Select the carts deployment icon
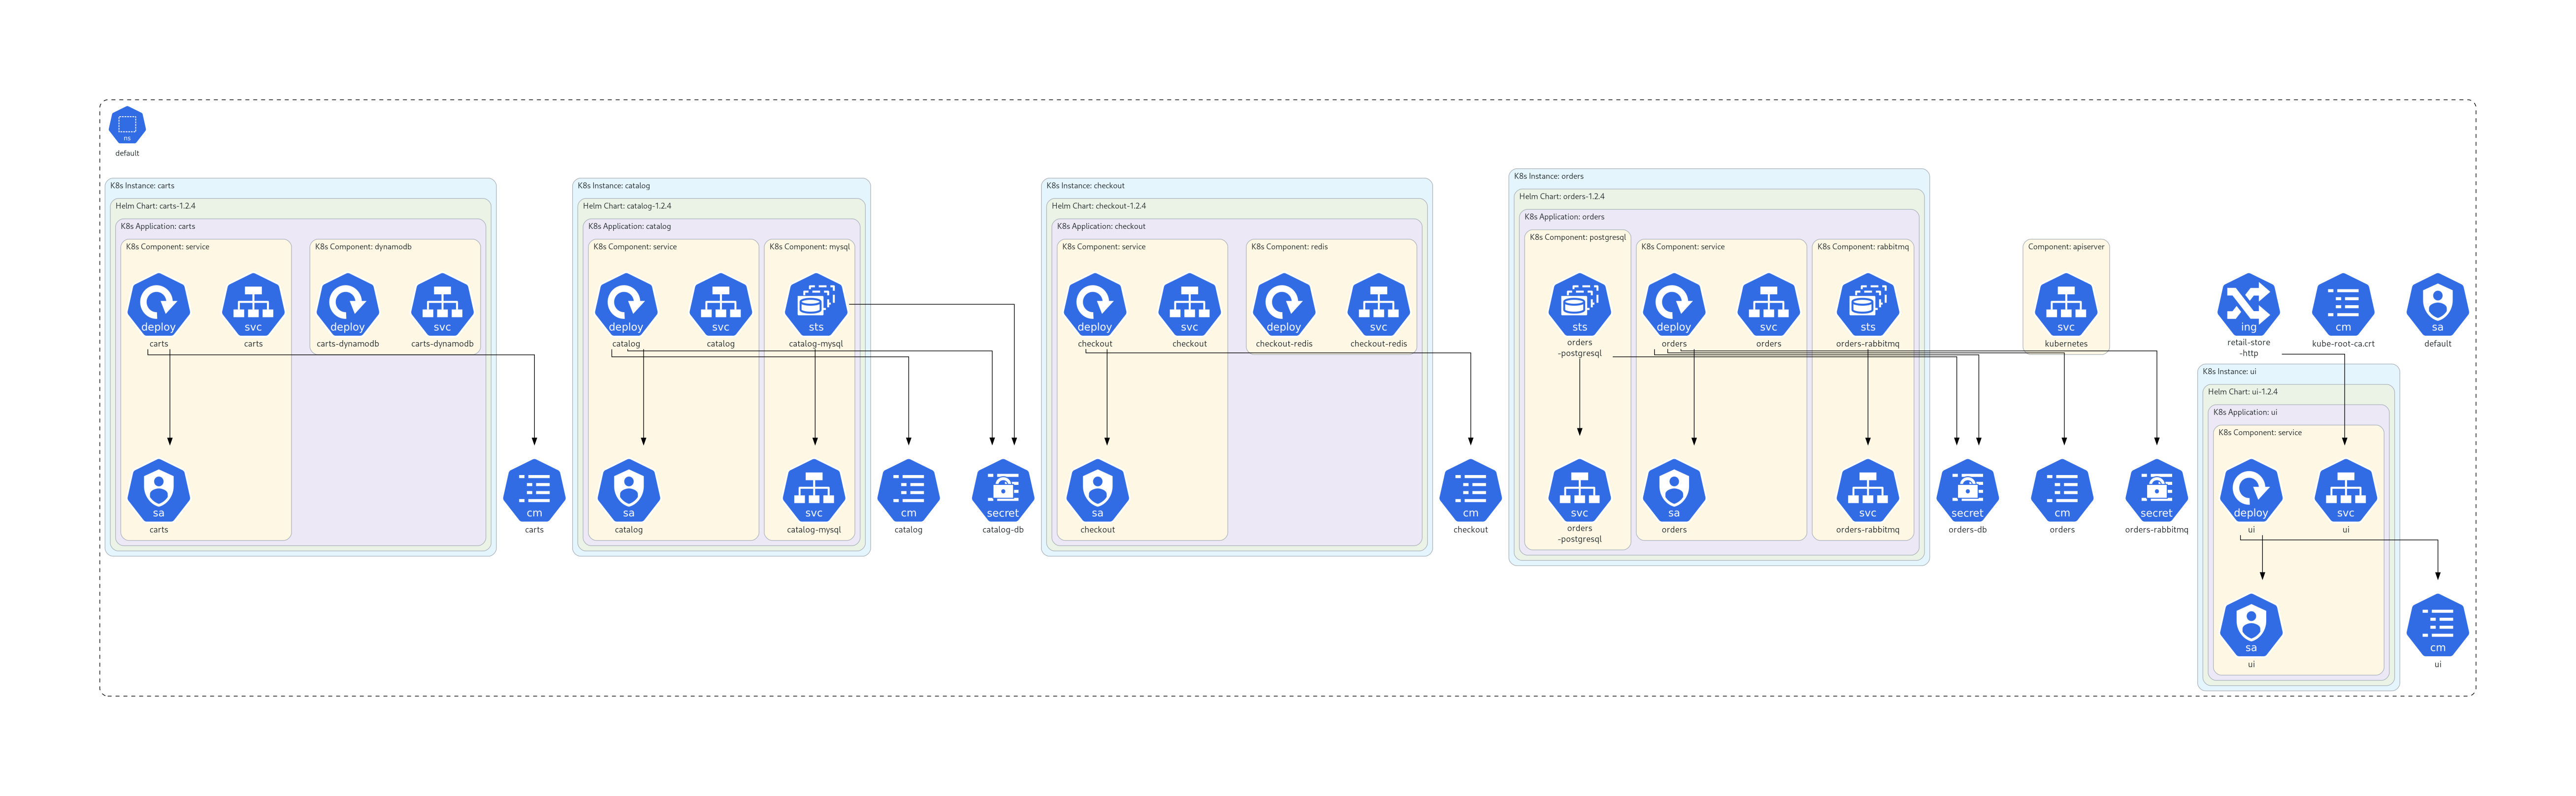2576x796 pixels. point(158,305)
